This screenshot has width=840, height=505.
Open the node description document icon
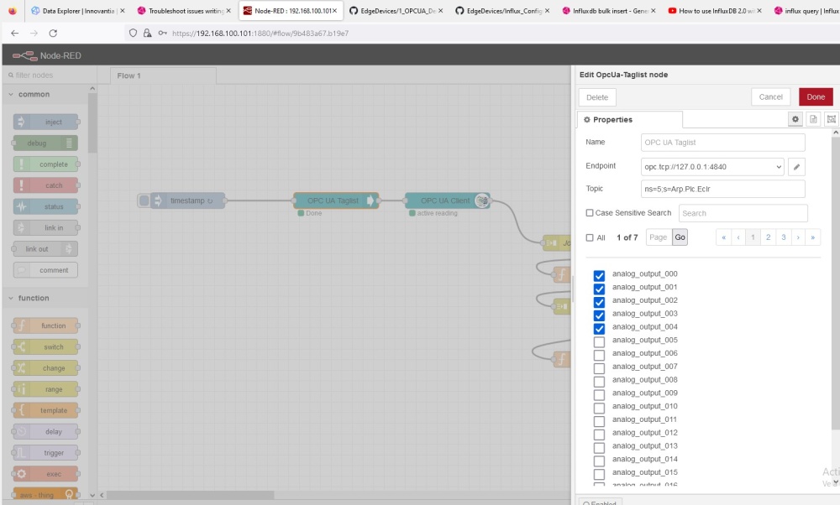click(x=813, y=120)
